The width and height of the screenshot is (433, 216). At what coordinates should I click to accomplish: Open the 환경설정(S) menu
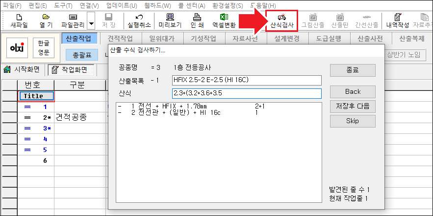[x=228, y=5]
